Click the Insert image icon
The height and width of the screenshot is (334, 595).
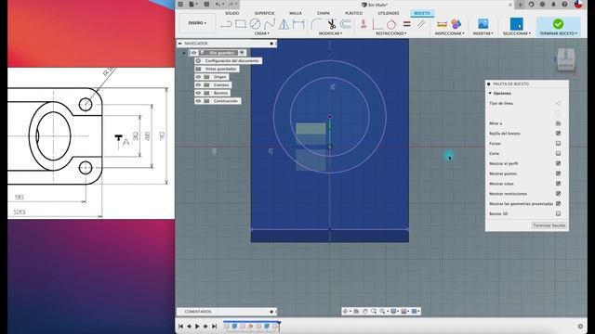tap(483, 24)
